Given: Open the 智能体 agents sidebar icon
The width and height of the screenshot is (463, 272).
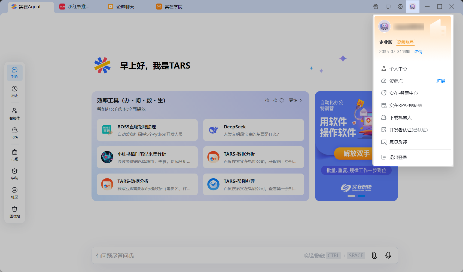Looking at the screenshot, I should click(15, 114).
